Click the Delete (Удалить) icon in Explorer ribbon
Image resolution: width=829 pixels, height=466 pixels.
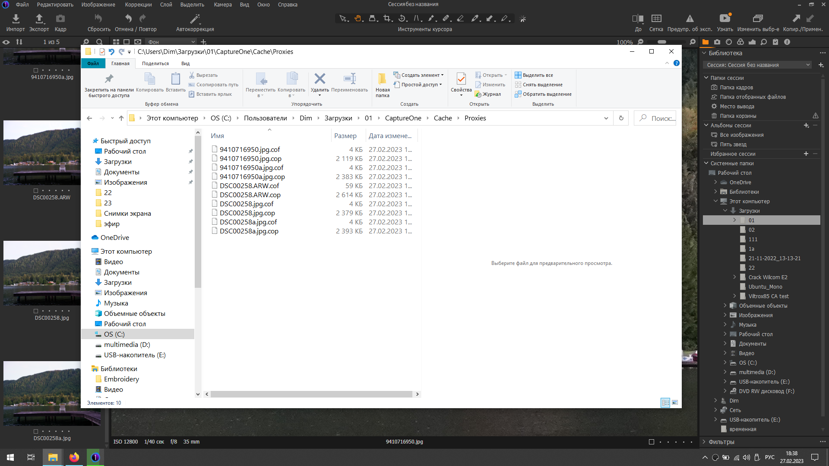(320, 79)
